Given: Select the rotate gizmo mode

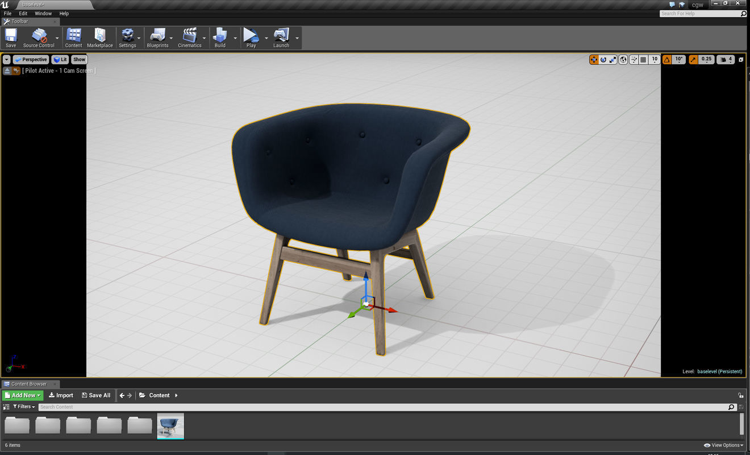Looking at the screenshot, I should 603,59.
